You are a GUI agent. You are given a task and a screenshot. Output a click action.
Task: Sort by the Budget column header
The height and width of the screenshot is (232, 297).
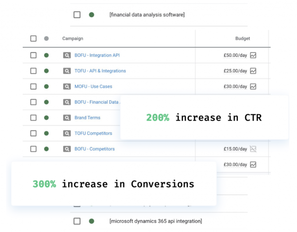(x=243, y=39)
